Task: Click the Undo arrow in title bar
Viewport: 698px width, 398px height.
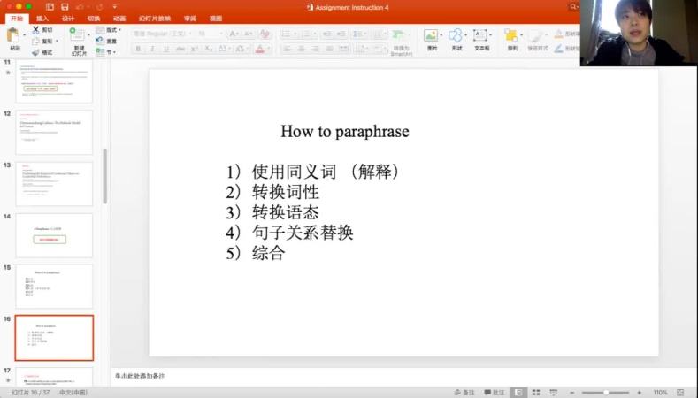Action: [81, 7]
